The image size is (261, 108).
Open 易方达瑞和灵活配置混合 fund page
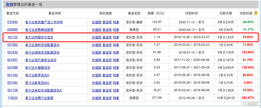pos(42,45)
